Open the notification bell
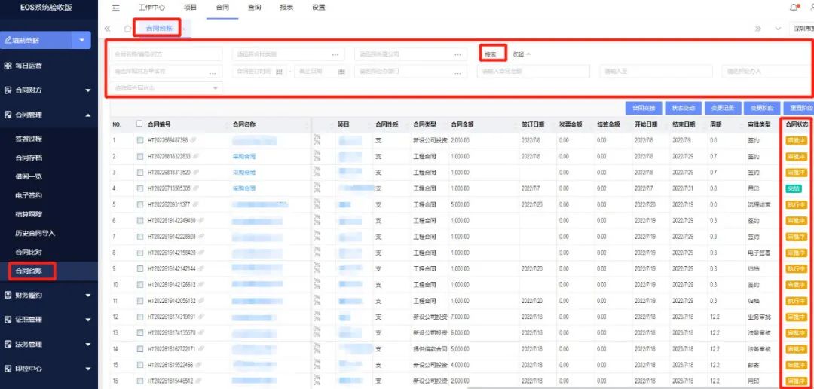 (794, 8)
